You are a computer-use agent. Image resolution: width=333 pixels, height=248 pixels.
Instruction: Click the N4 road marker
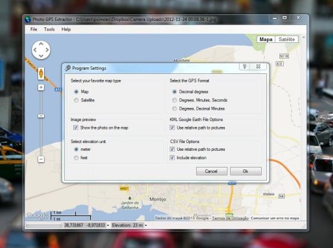click(281, 196)
